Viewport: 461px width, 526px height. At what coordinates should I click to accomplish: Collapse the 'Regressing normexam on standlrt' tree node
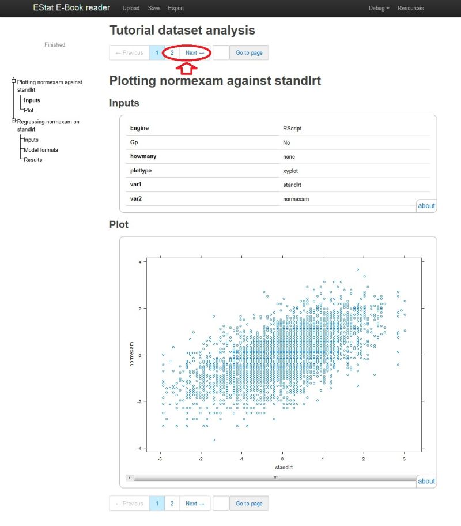point(14,121)
